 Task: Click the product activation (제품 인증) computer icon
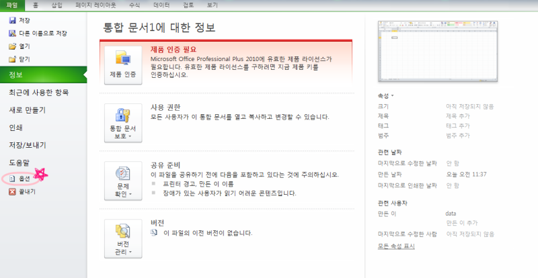point(123,58)
